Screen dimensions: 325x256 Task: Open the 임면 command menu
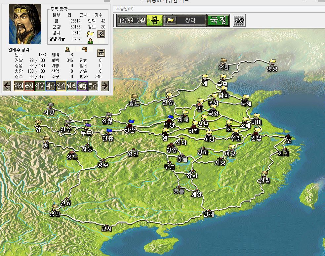click(x=71, y=86)
